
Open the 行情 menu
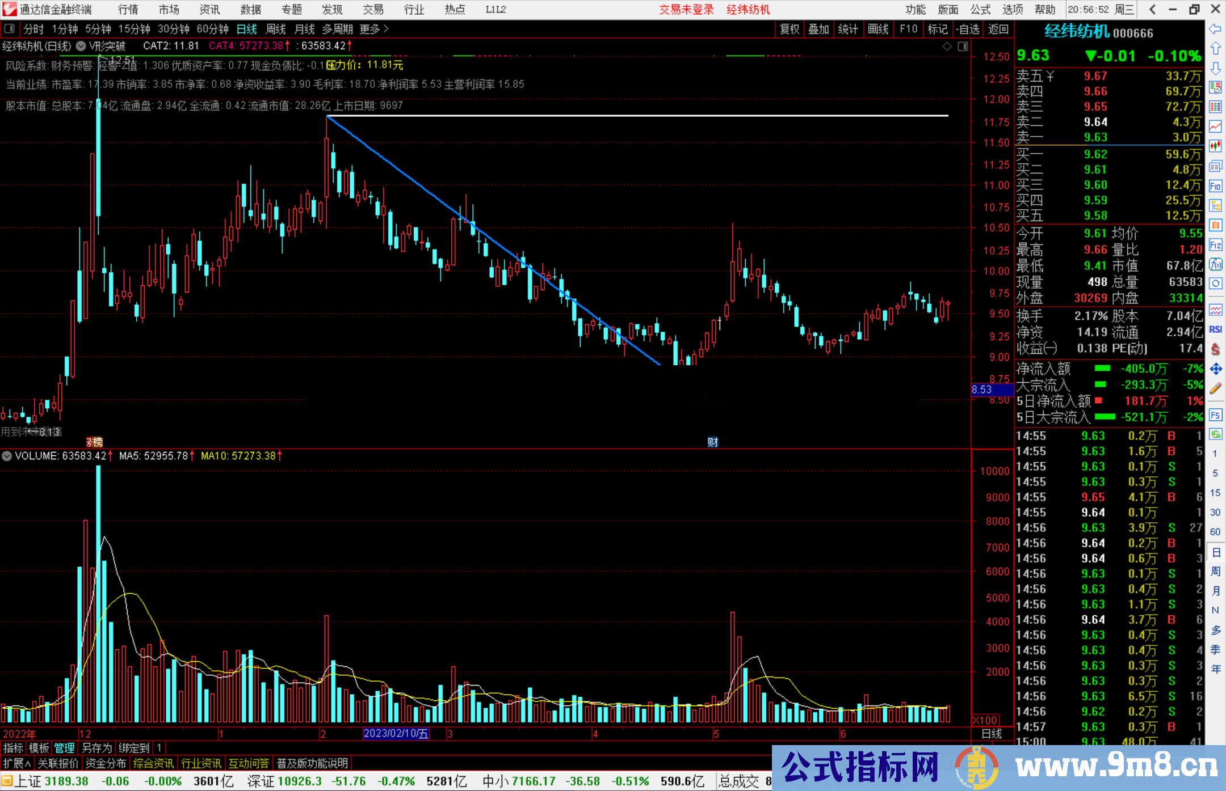tap(128, 9)
